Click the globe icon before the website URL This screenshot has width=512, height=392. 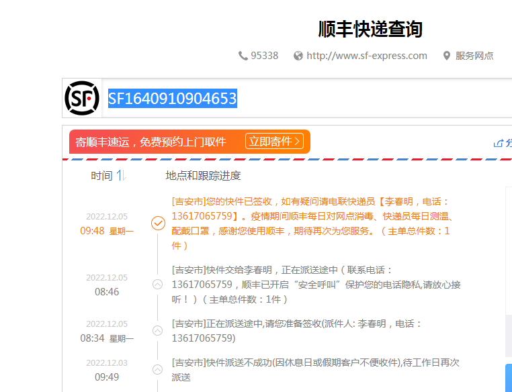pyautogui.click(x=298, y=56)
